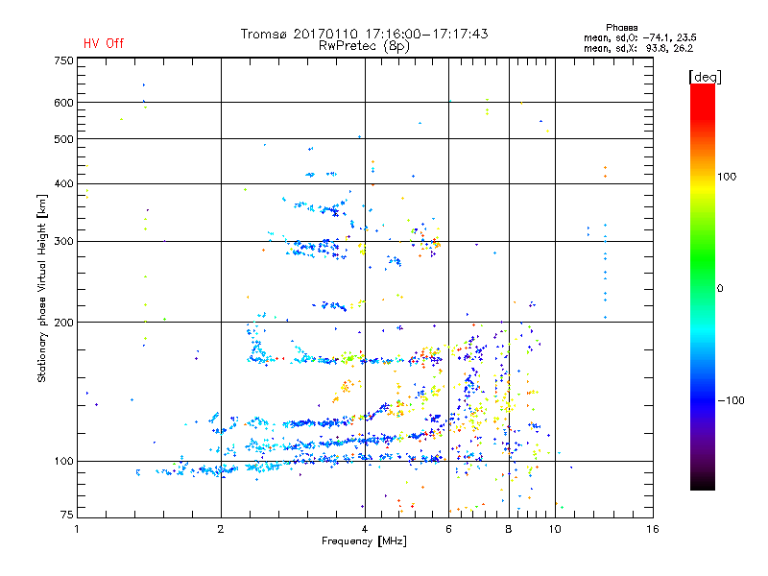Image resolution: width=768 pixels, height=576 pixels.
Task: Click the 'Frequency [MHz]' axis title
Action: 364,541
